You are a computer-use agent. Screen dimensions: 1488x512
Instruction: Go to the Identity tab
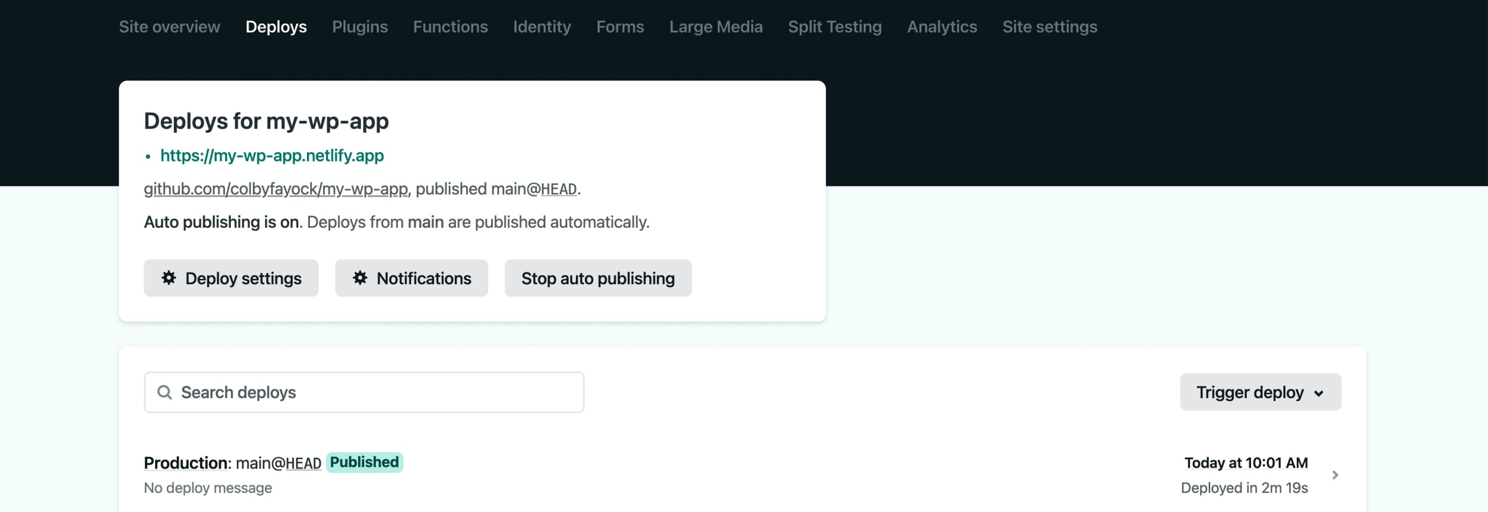(x=542, y=27)
